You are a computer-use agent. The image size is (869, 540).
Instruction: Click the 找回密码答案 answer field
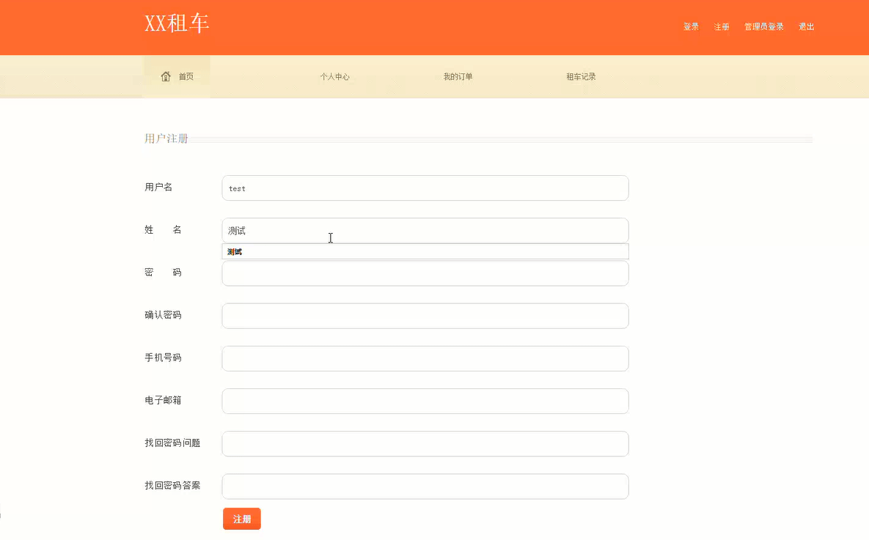(x=425, y=486)
